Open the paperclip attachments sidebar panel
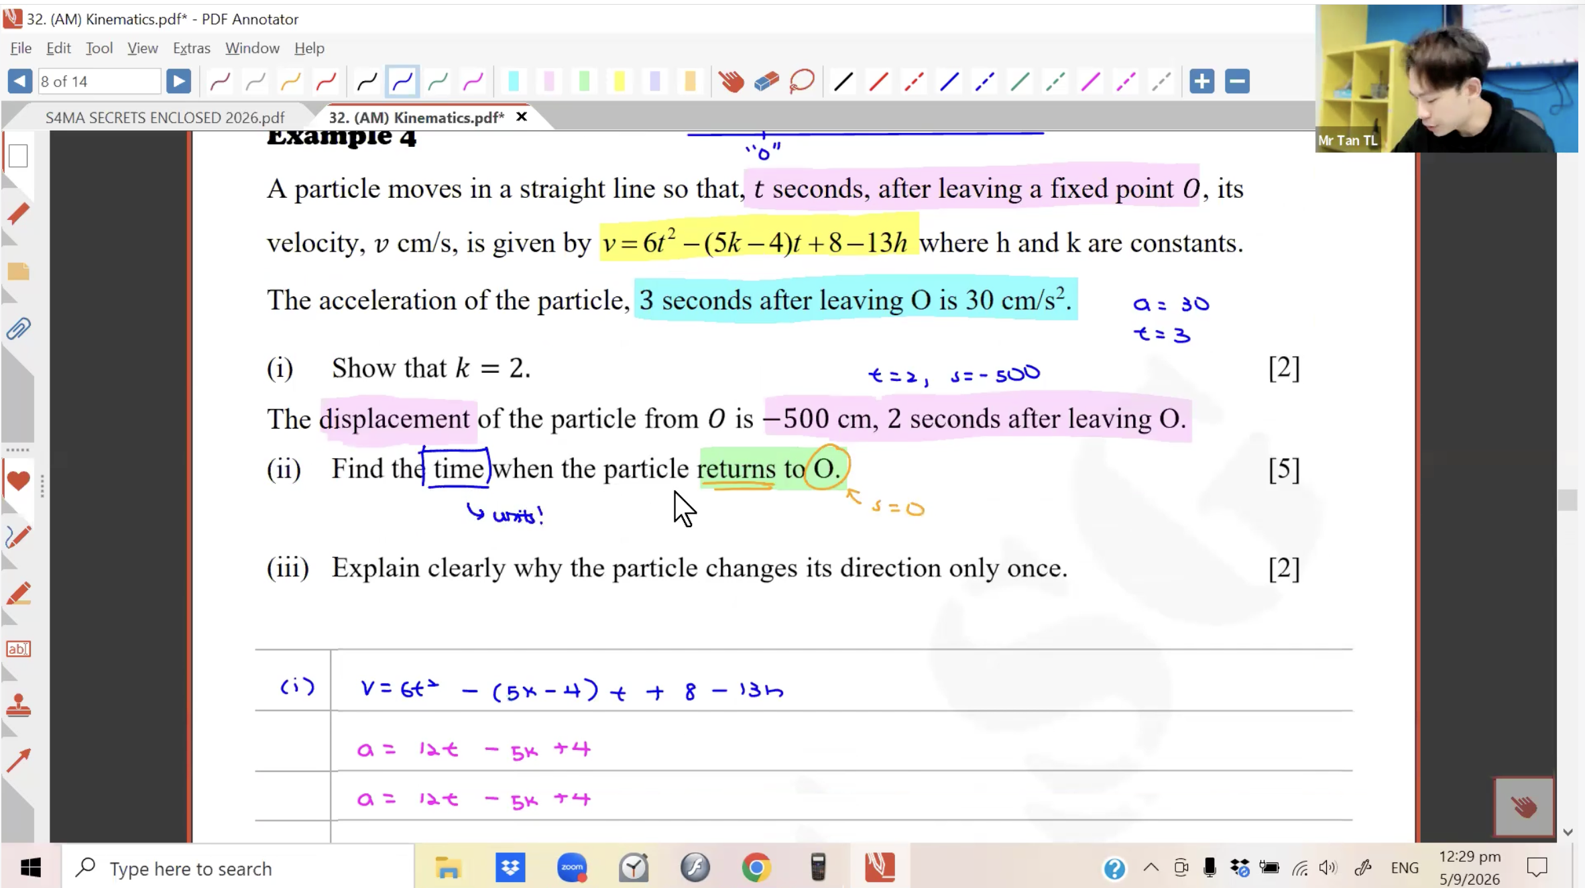1585x888 pixels. point(18,329)
